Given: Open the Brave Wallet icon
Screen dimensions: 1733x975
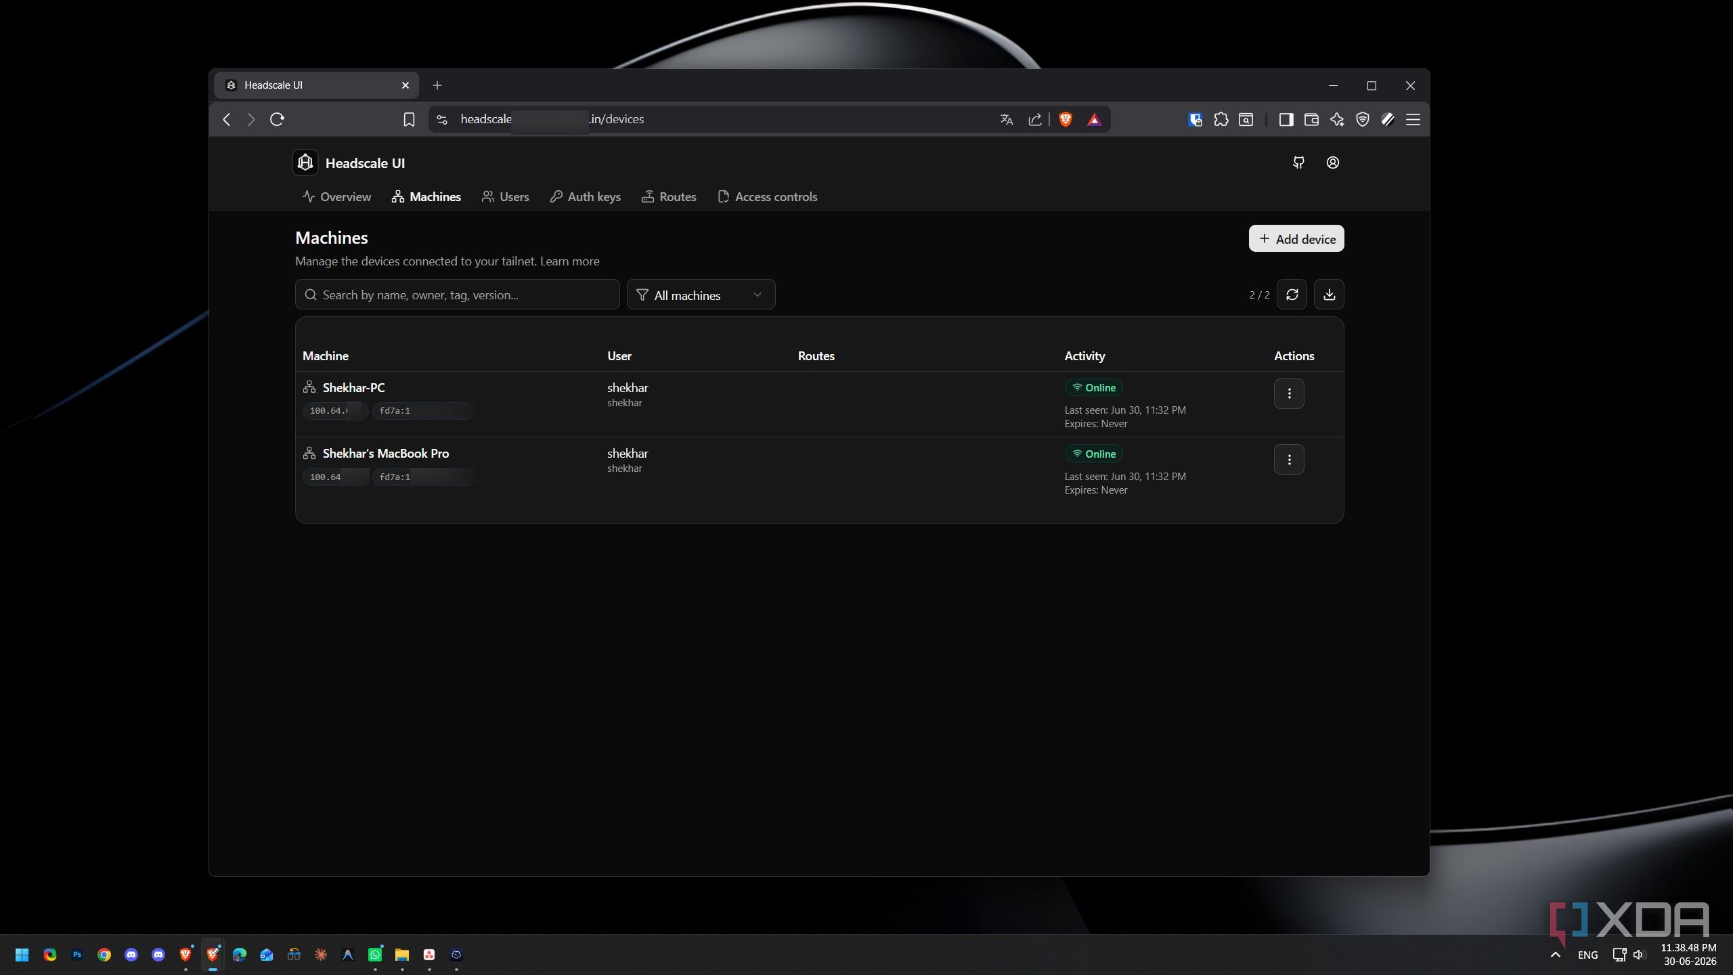Looking at the screenshot, I should (1311, 120).
